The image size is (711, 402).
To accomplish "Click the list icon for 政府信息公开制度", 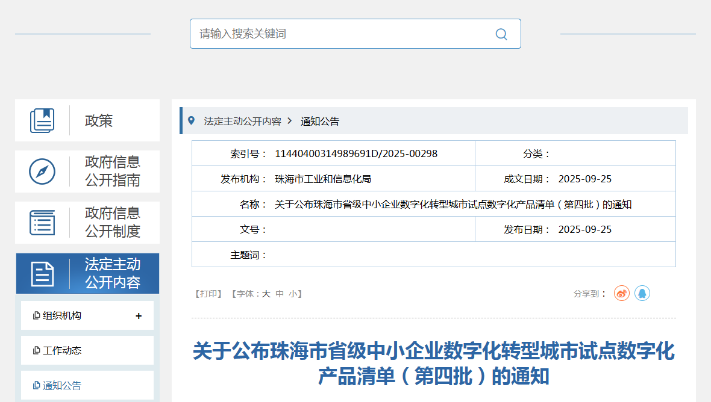I will click(x=42, y=223).
